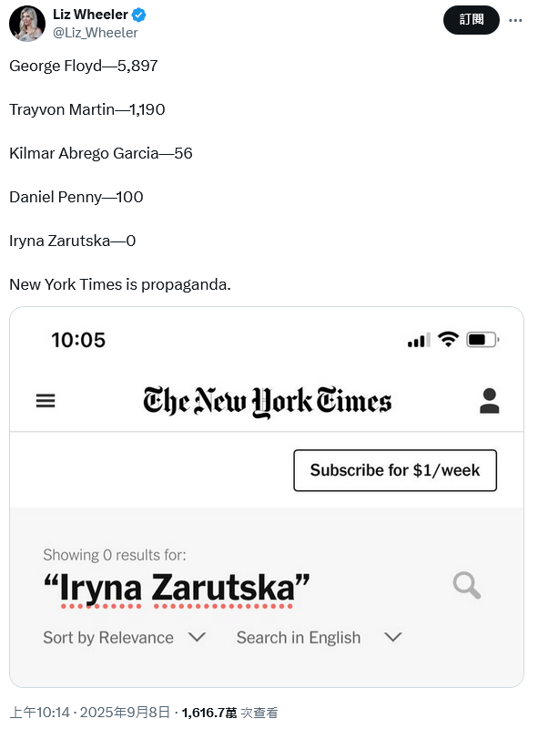The width and height of the screenshot is (538, 729).
Task: Click the NYT hamburger menu icon
Action: click(46, 400)
